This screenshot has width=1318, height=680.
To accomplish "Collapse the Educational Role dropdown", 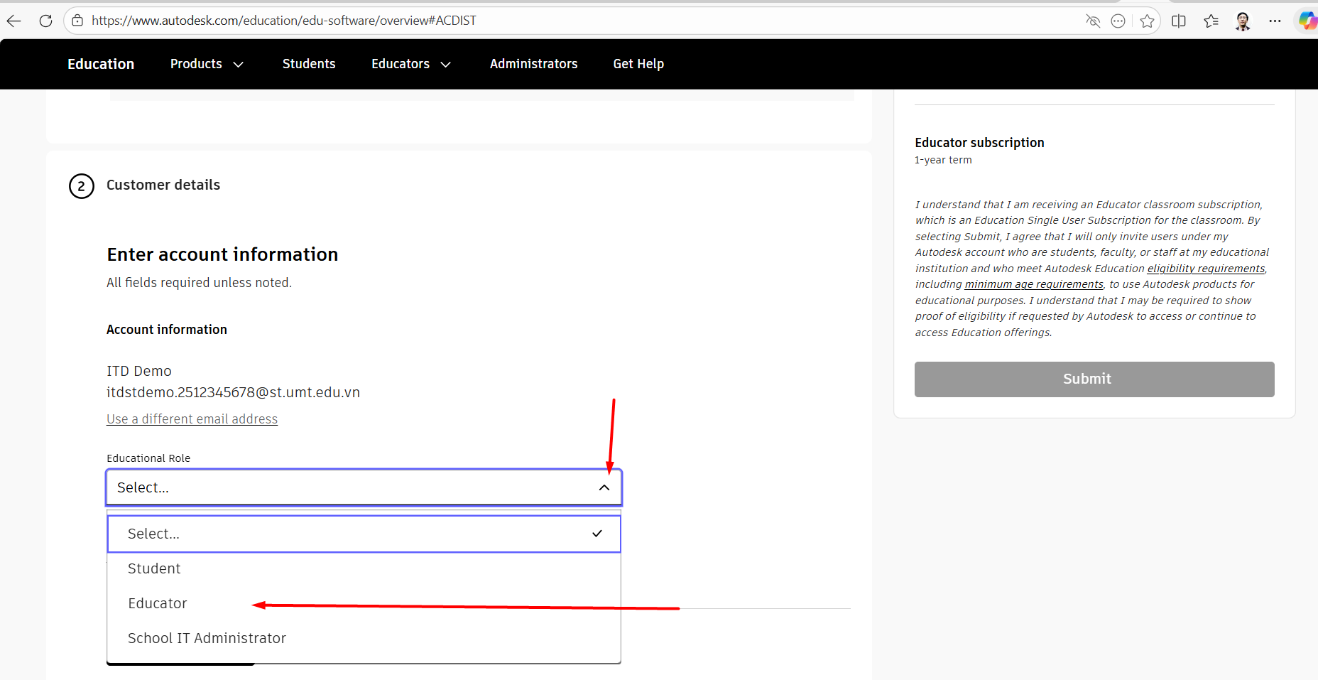I will pyautogui.click(x=604, y=487).
